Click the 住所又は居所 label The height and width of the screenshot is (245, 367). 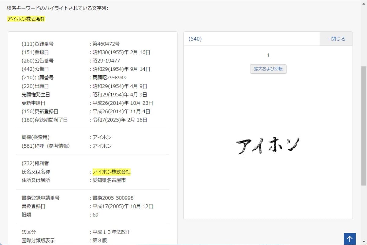point(36,180)
